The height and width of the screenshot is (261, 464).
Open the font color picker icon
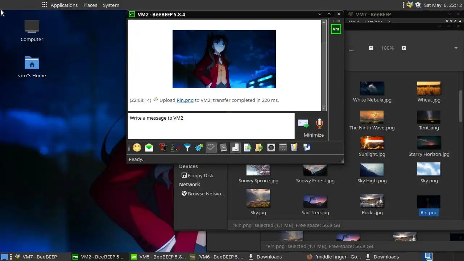[175, 148]
